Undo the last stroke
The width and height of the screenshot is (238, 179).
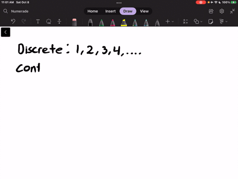tap(13, 21)
